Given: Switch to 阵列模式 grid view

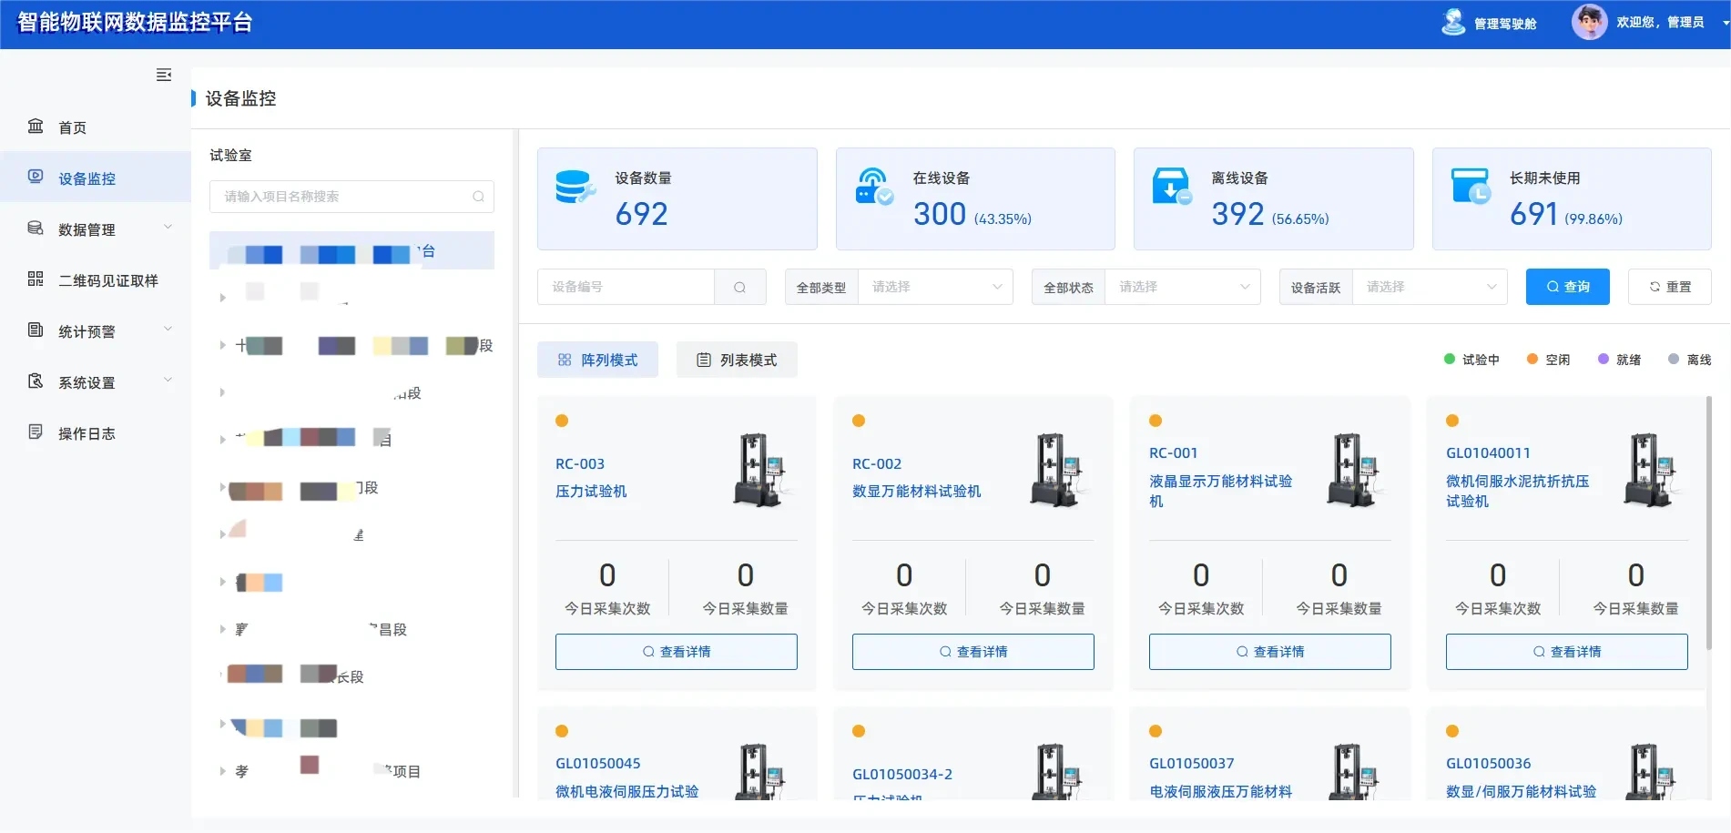Looking at the screenshot, I should (x=597, y=360).
